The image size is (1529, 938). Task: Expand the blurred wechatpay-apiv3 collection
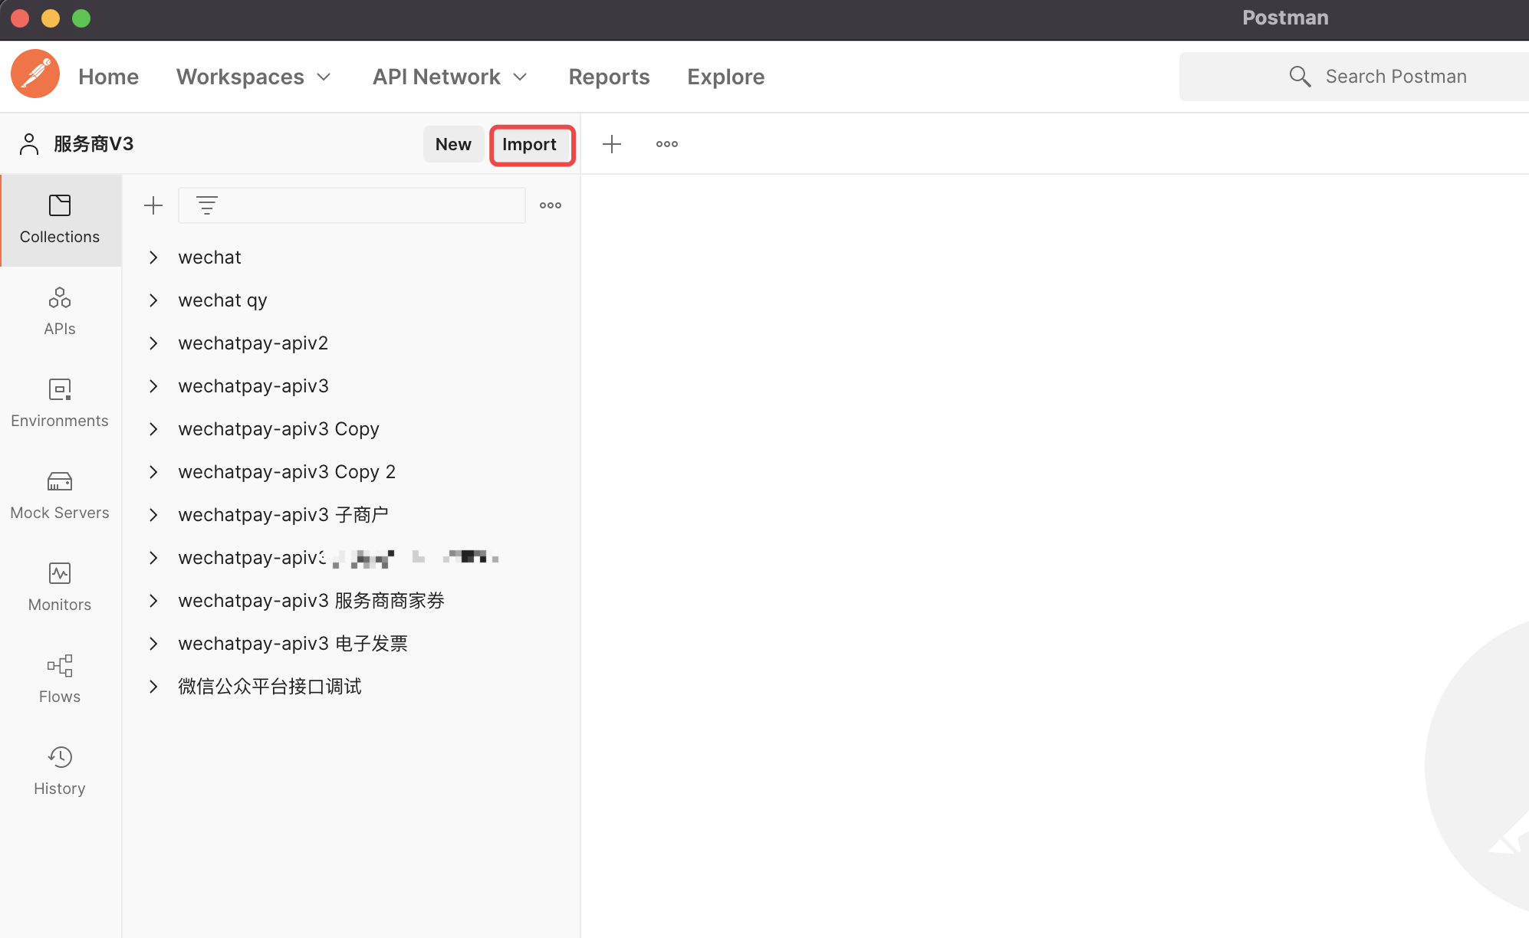(153, 558)
